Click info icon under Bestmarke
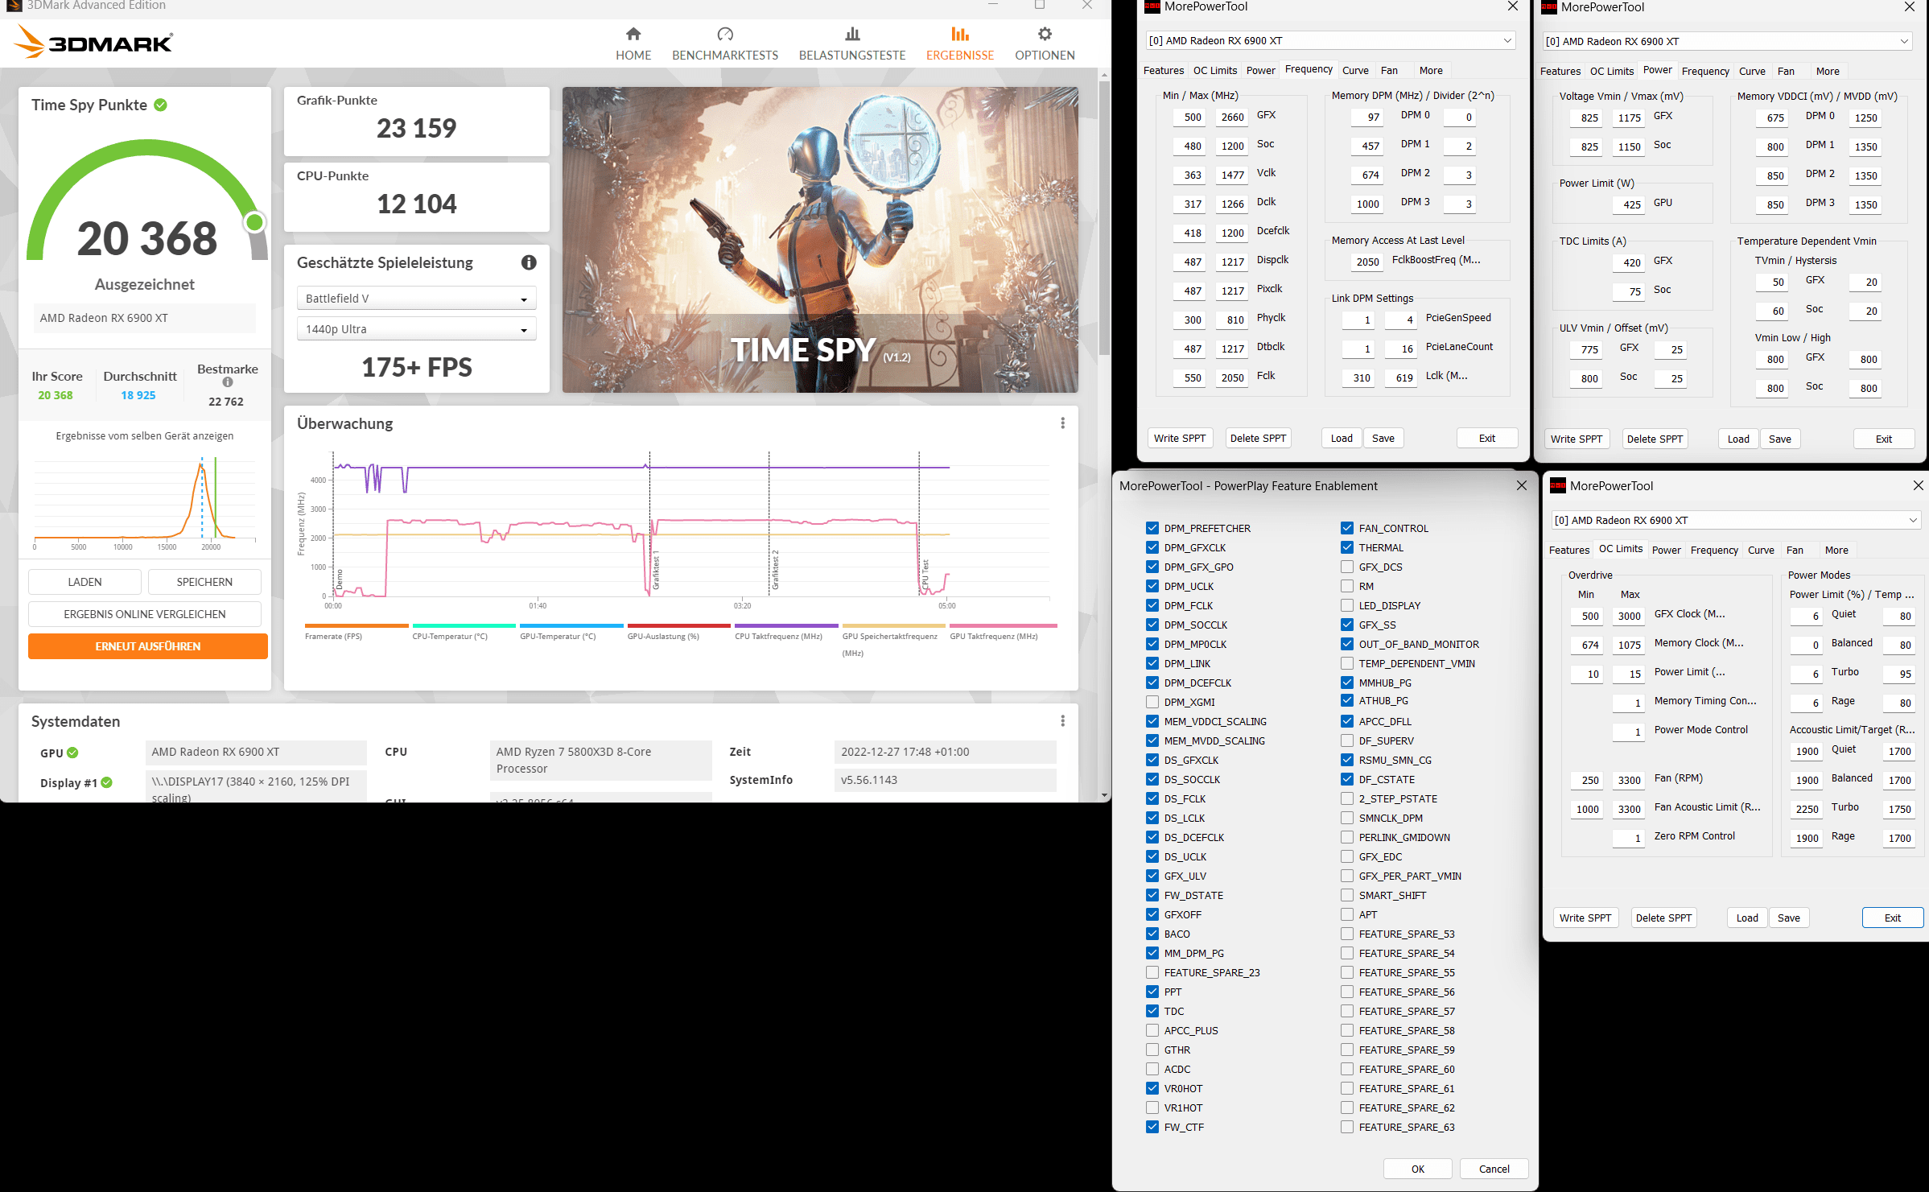 (x=228, y=382)
